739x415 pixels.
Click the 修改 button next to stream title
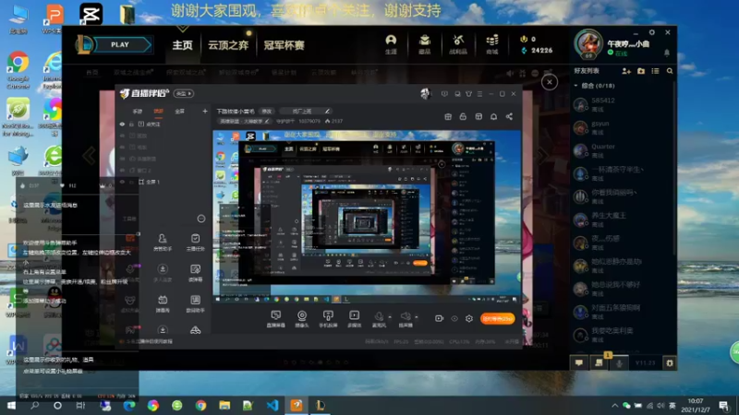267,112
